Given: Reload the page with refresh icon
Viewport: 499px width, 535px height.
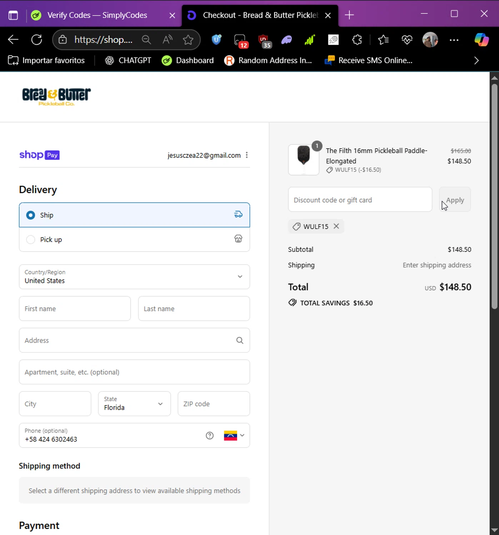Looking at the screenshot, I should click(37, 40).
